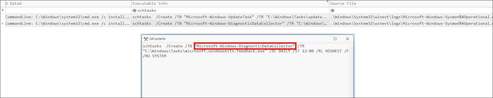
Task: Click the Cell contents window telescope icon
Action: pyautogui.click(x=146, y=39)
